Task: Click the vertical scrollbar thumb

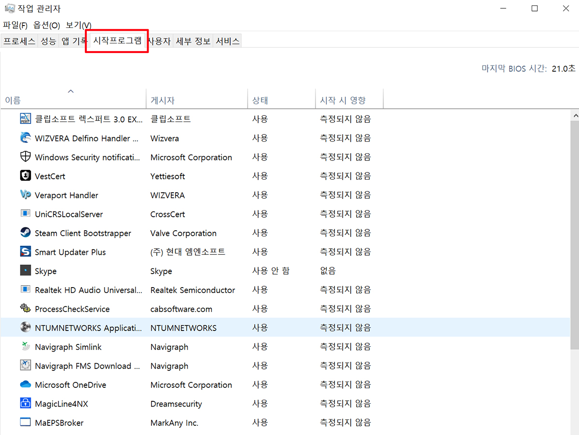Action: tap(574, 234)
